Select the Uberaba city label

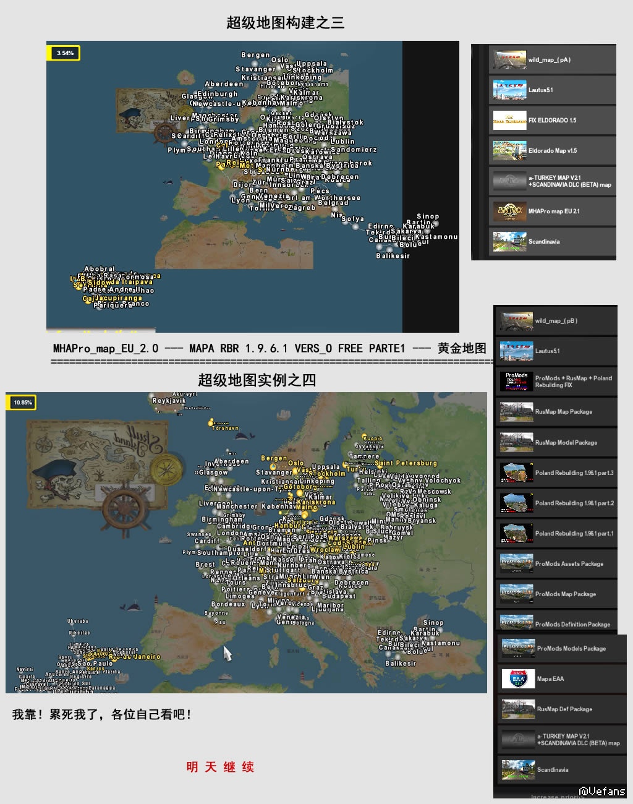tap(78, 621)
